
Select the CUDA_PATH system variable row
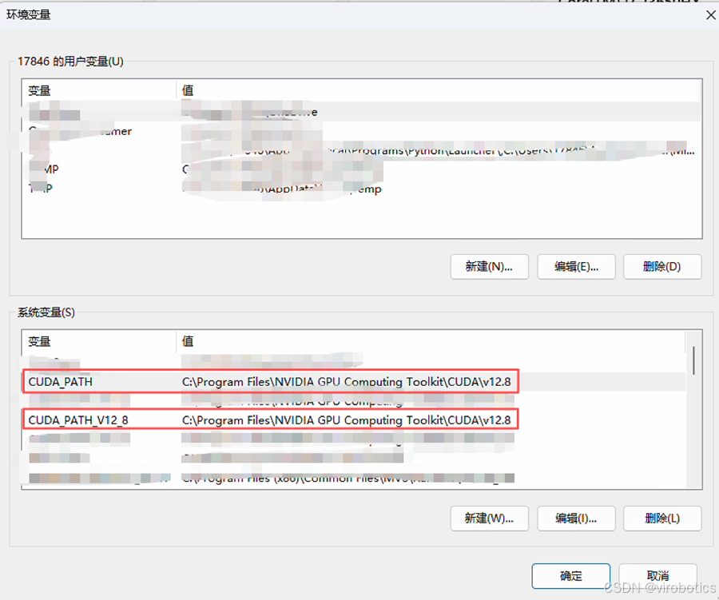click(354, 382)
